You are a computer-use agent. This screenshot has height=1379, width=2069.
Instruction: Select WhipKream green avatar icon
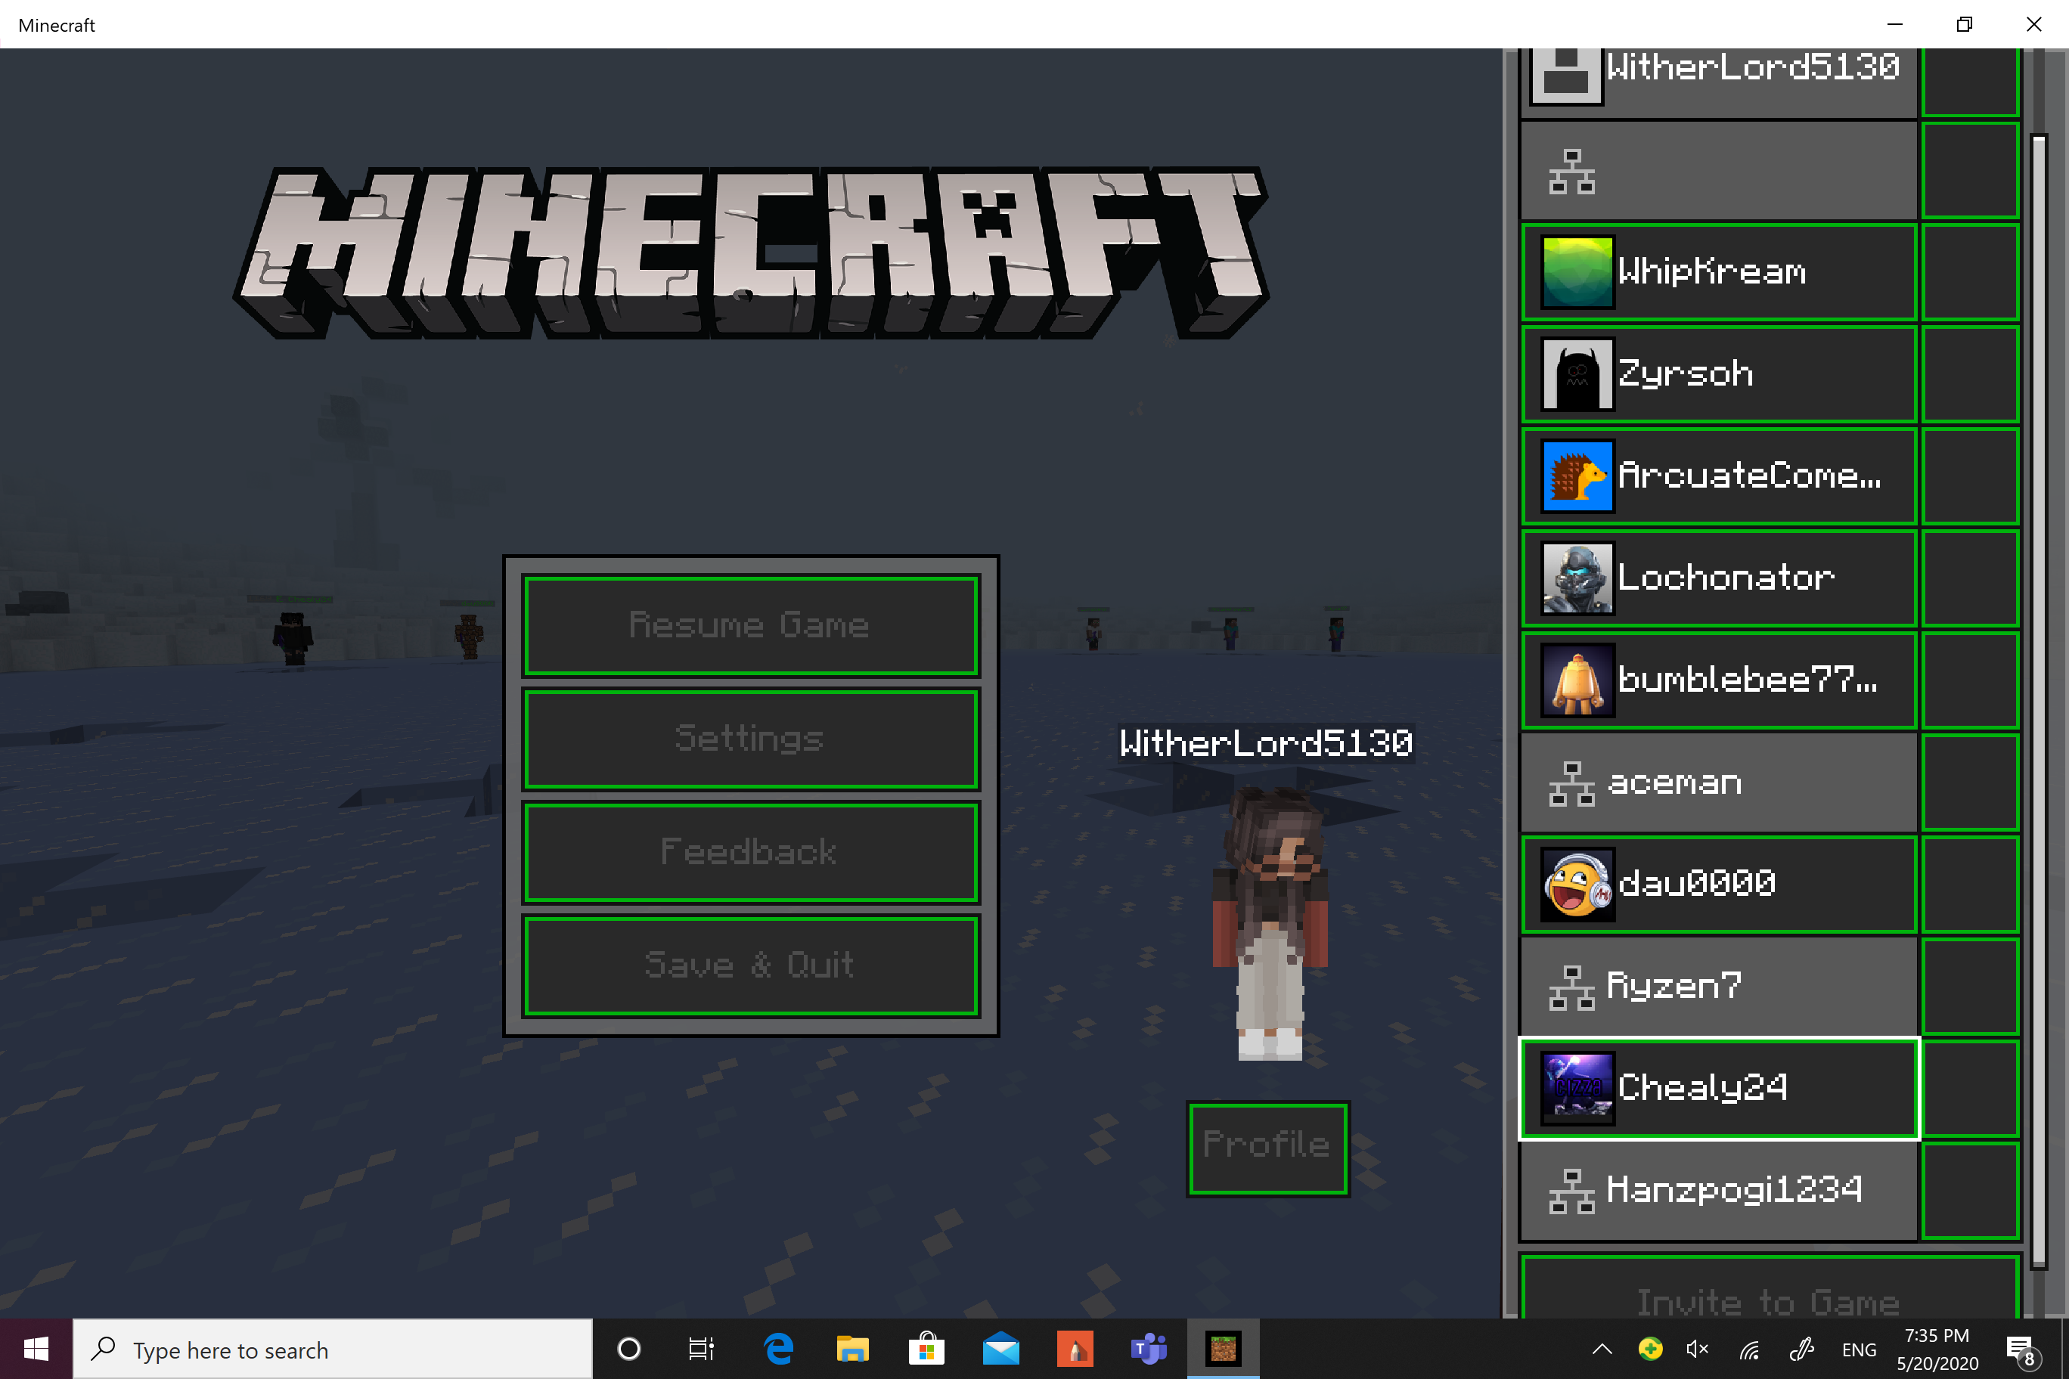click(1577, 273)
